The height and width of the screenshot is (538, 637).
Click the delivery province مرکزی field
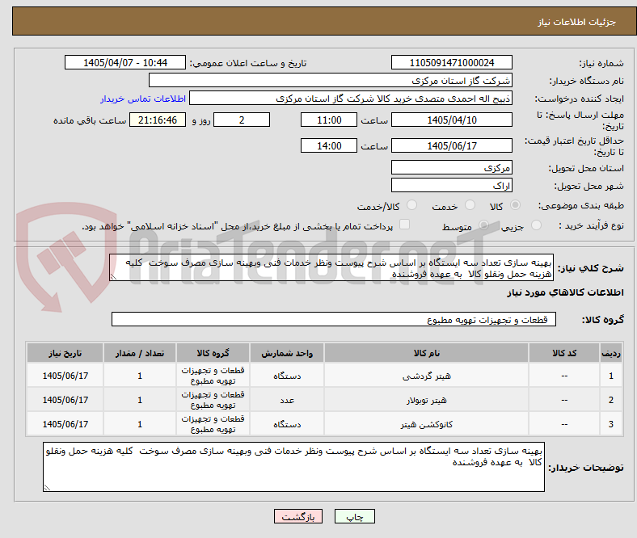point(452,167)
